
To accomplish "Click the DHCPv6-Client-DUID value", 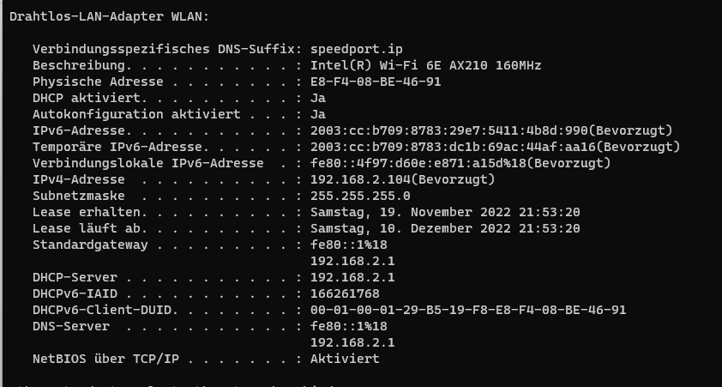I will coord(468,310).
